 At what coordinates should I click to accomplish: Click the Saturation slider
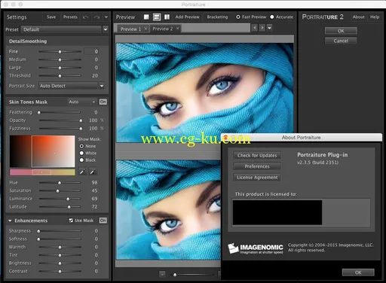[x=60, y=190]
